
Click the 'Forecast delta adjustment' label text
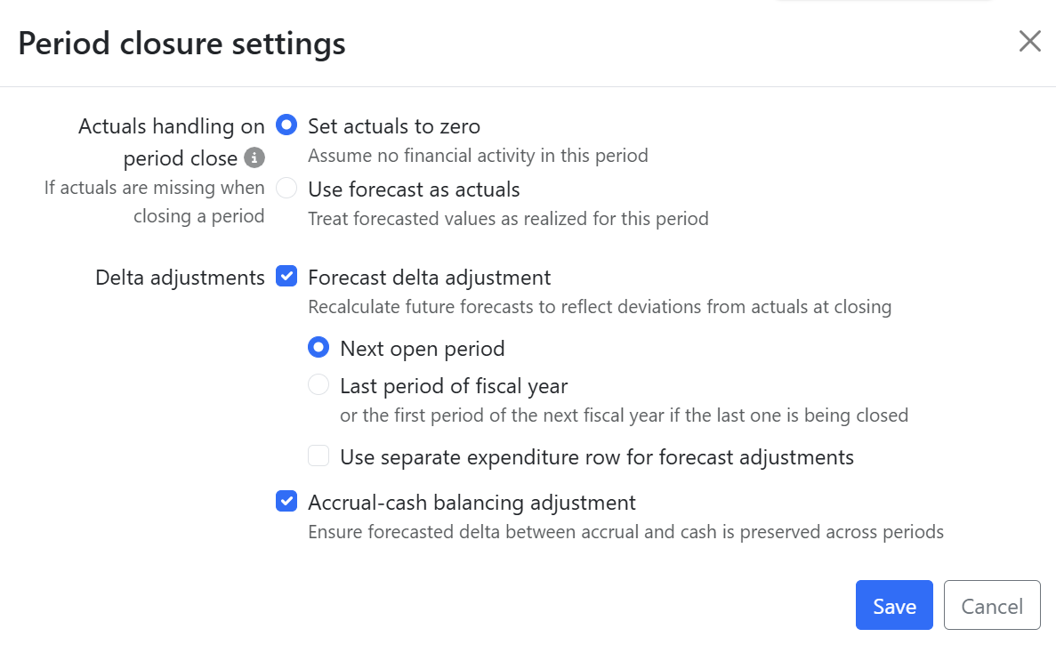pyautogui.click(x=429, y=278)
